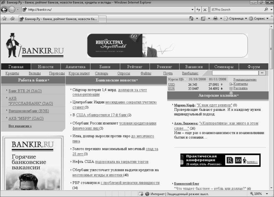
Task: Click the Refresh icon beside address bar
Action: click(198, 10)
